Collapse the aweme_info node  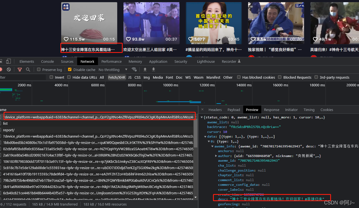pos(212,146)
